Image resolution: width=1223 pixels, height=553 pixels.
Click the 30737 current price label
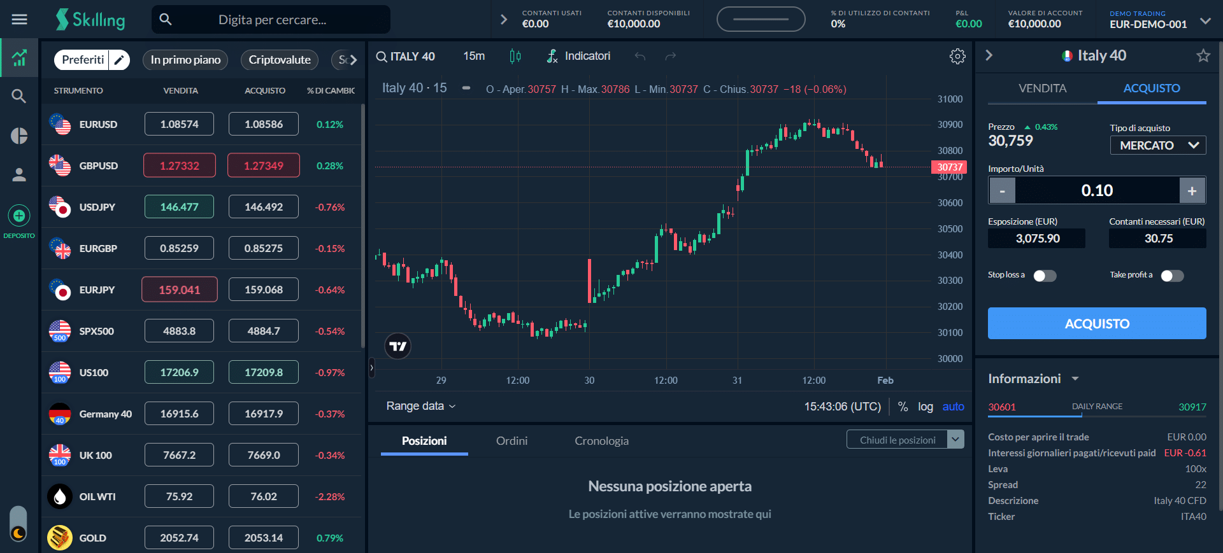pyautogui.click(x=949, y=167)
